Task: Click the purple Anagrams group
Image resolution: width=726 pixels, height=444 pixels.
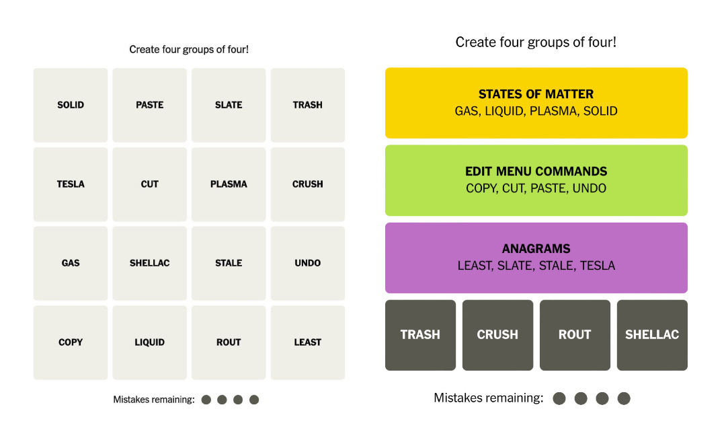Action: click(536, 258)
